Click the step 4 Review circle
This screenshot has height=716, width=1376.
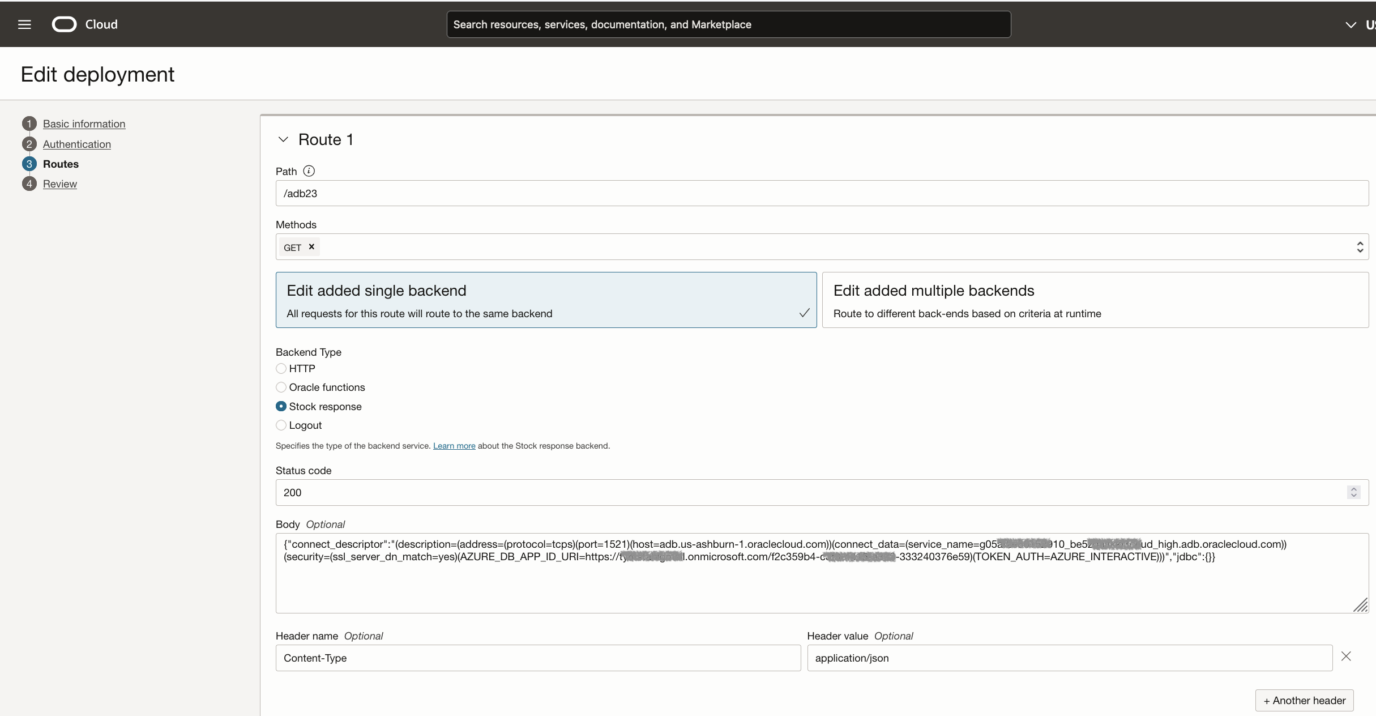click(29, 184)
